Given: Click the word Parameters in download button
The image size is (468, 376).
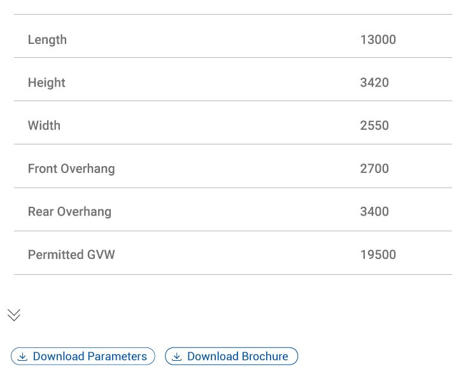Looking at the screenshot, I should coord(117,356).
